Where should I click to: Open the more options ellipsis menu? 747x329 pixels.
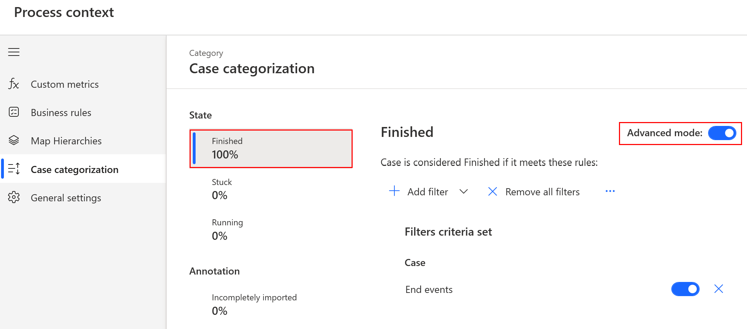point(610,191)
